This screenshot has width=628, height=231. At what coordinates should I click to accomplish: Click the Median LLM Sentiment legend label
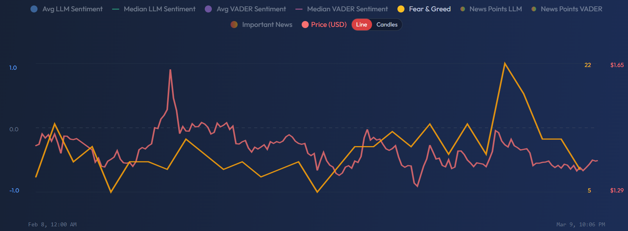pyautogui.click(x=159, y=9)
